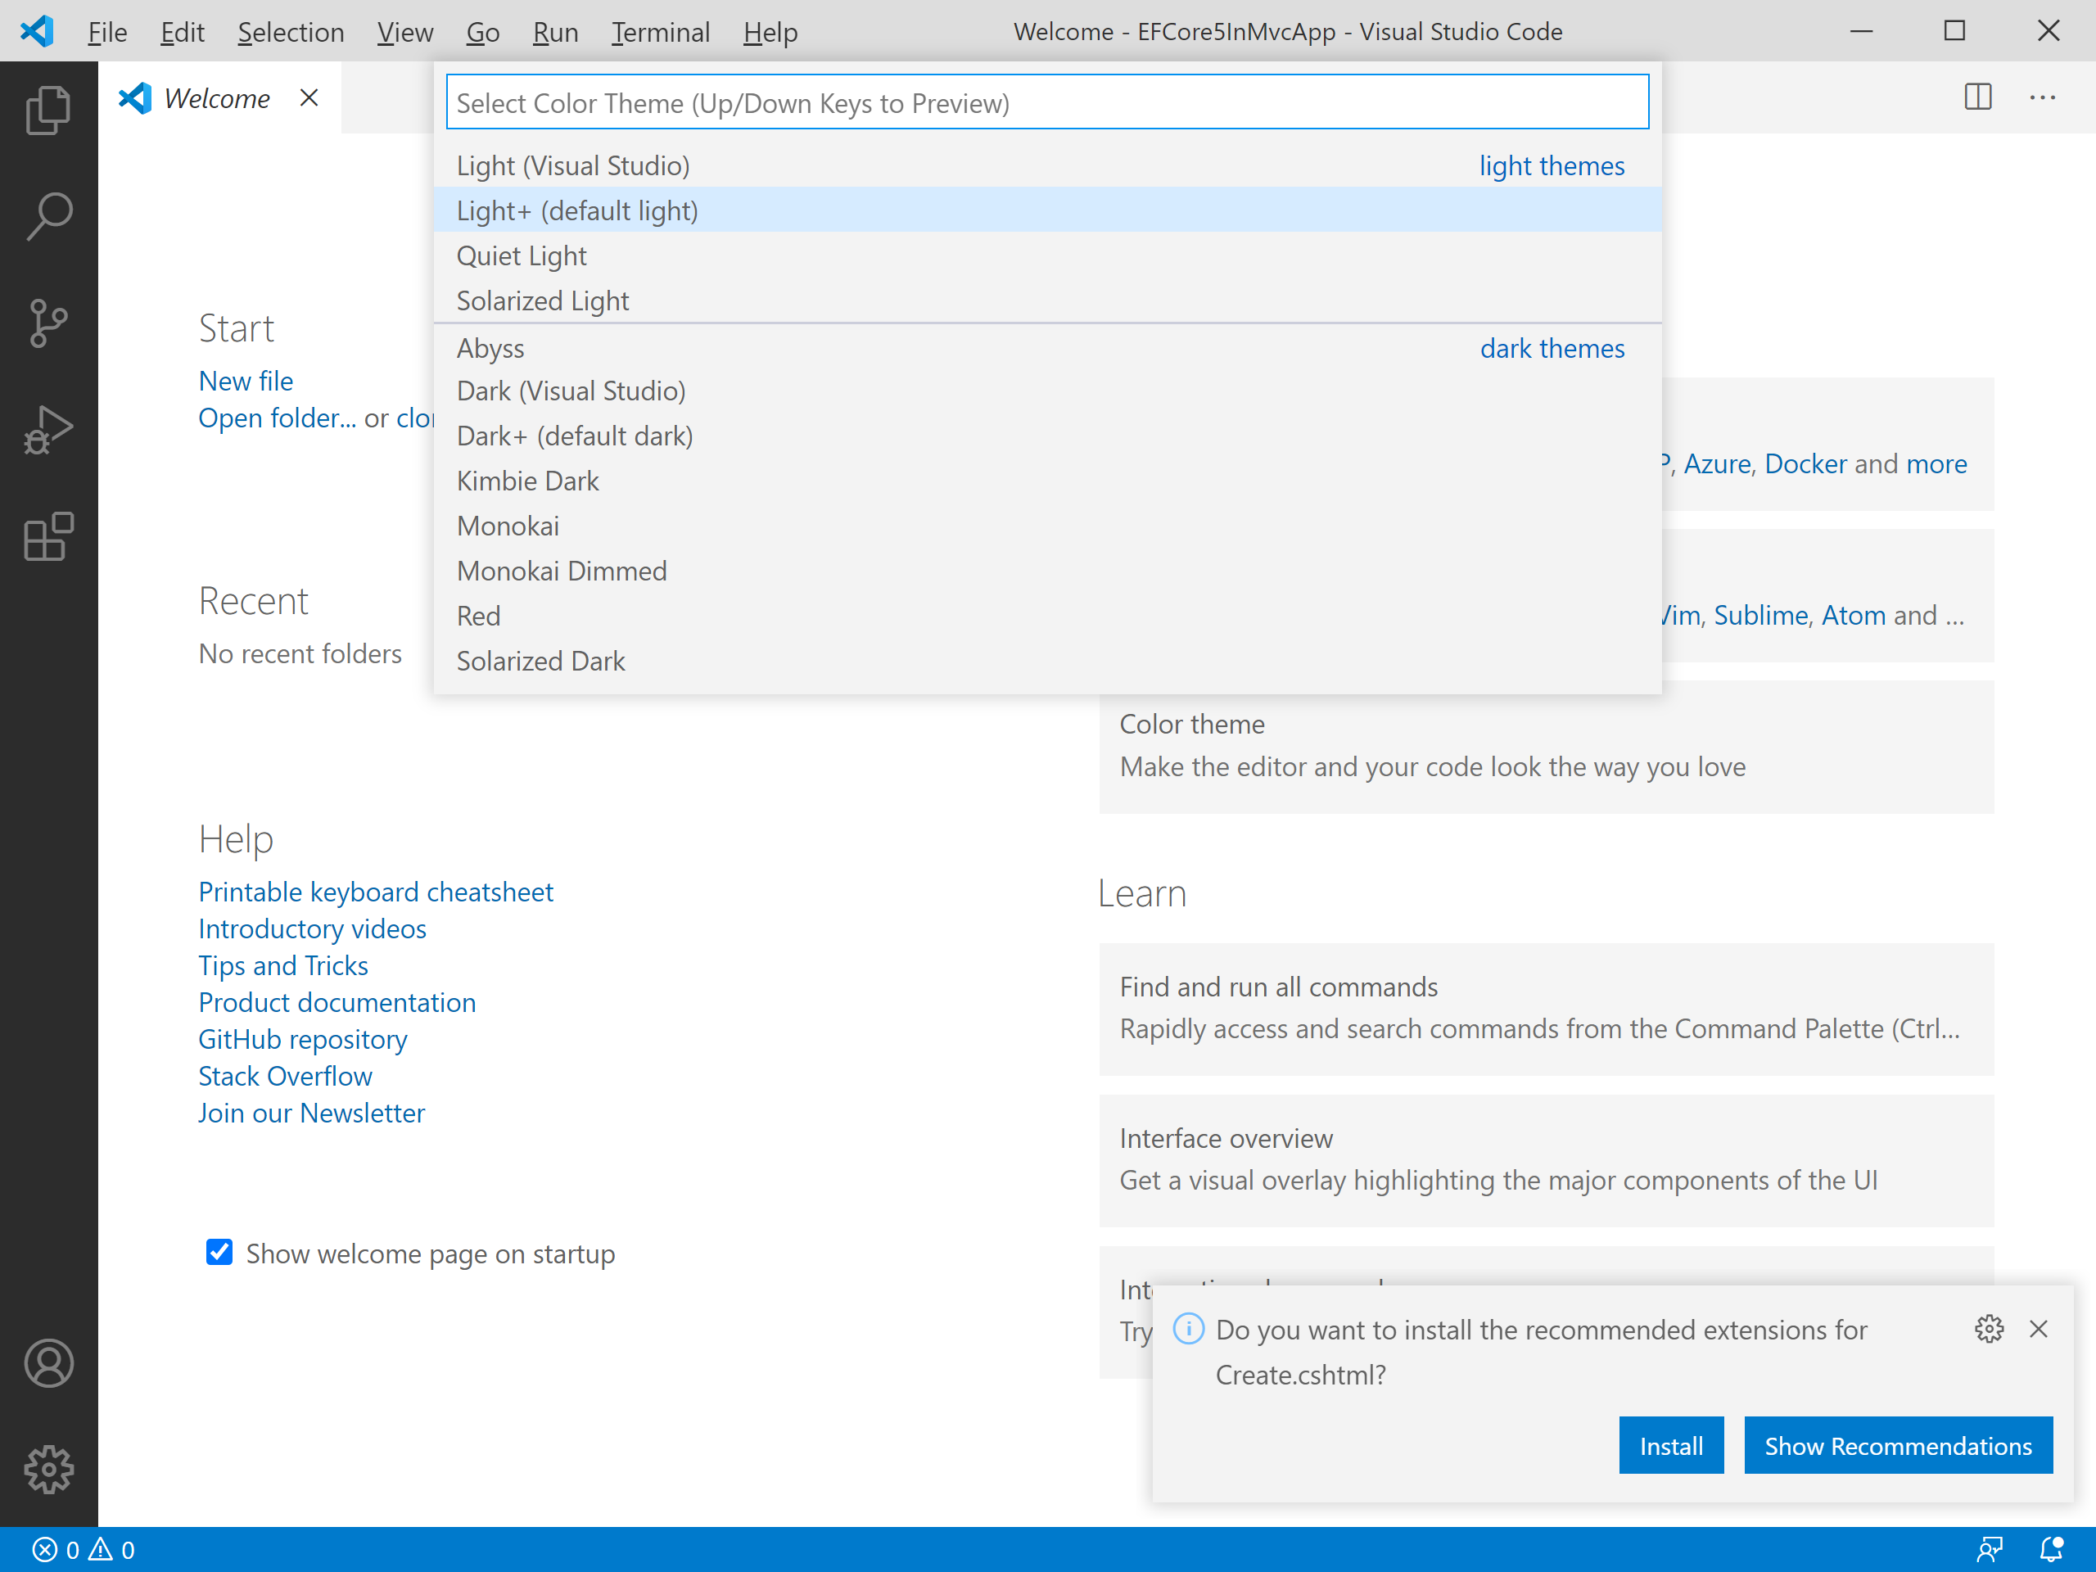2096x1572 pixels.
Task: Open the Run and Debug view
Action: click(x=48, y=430)
